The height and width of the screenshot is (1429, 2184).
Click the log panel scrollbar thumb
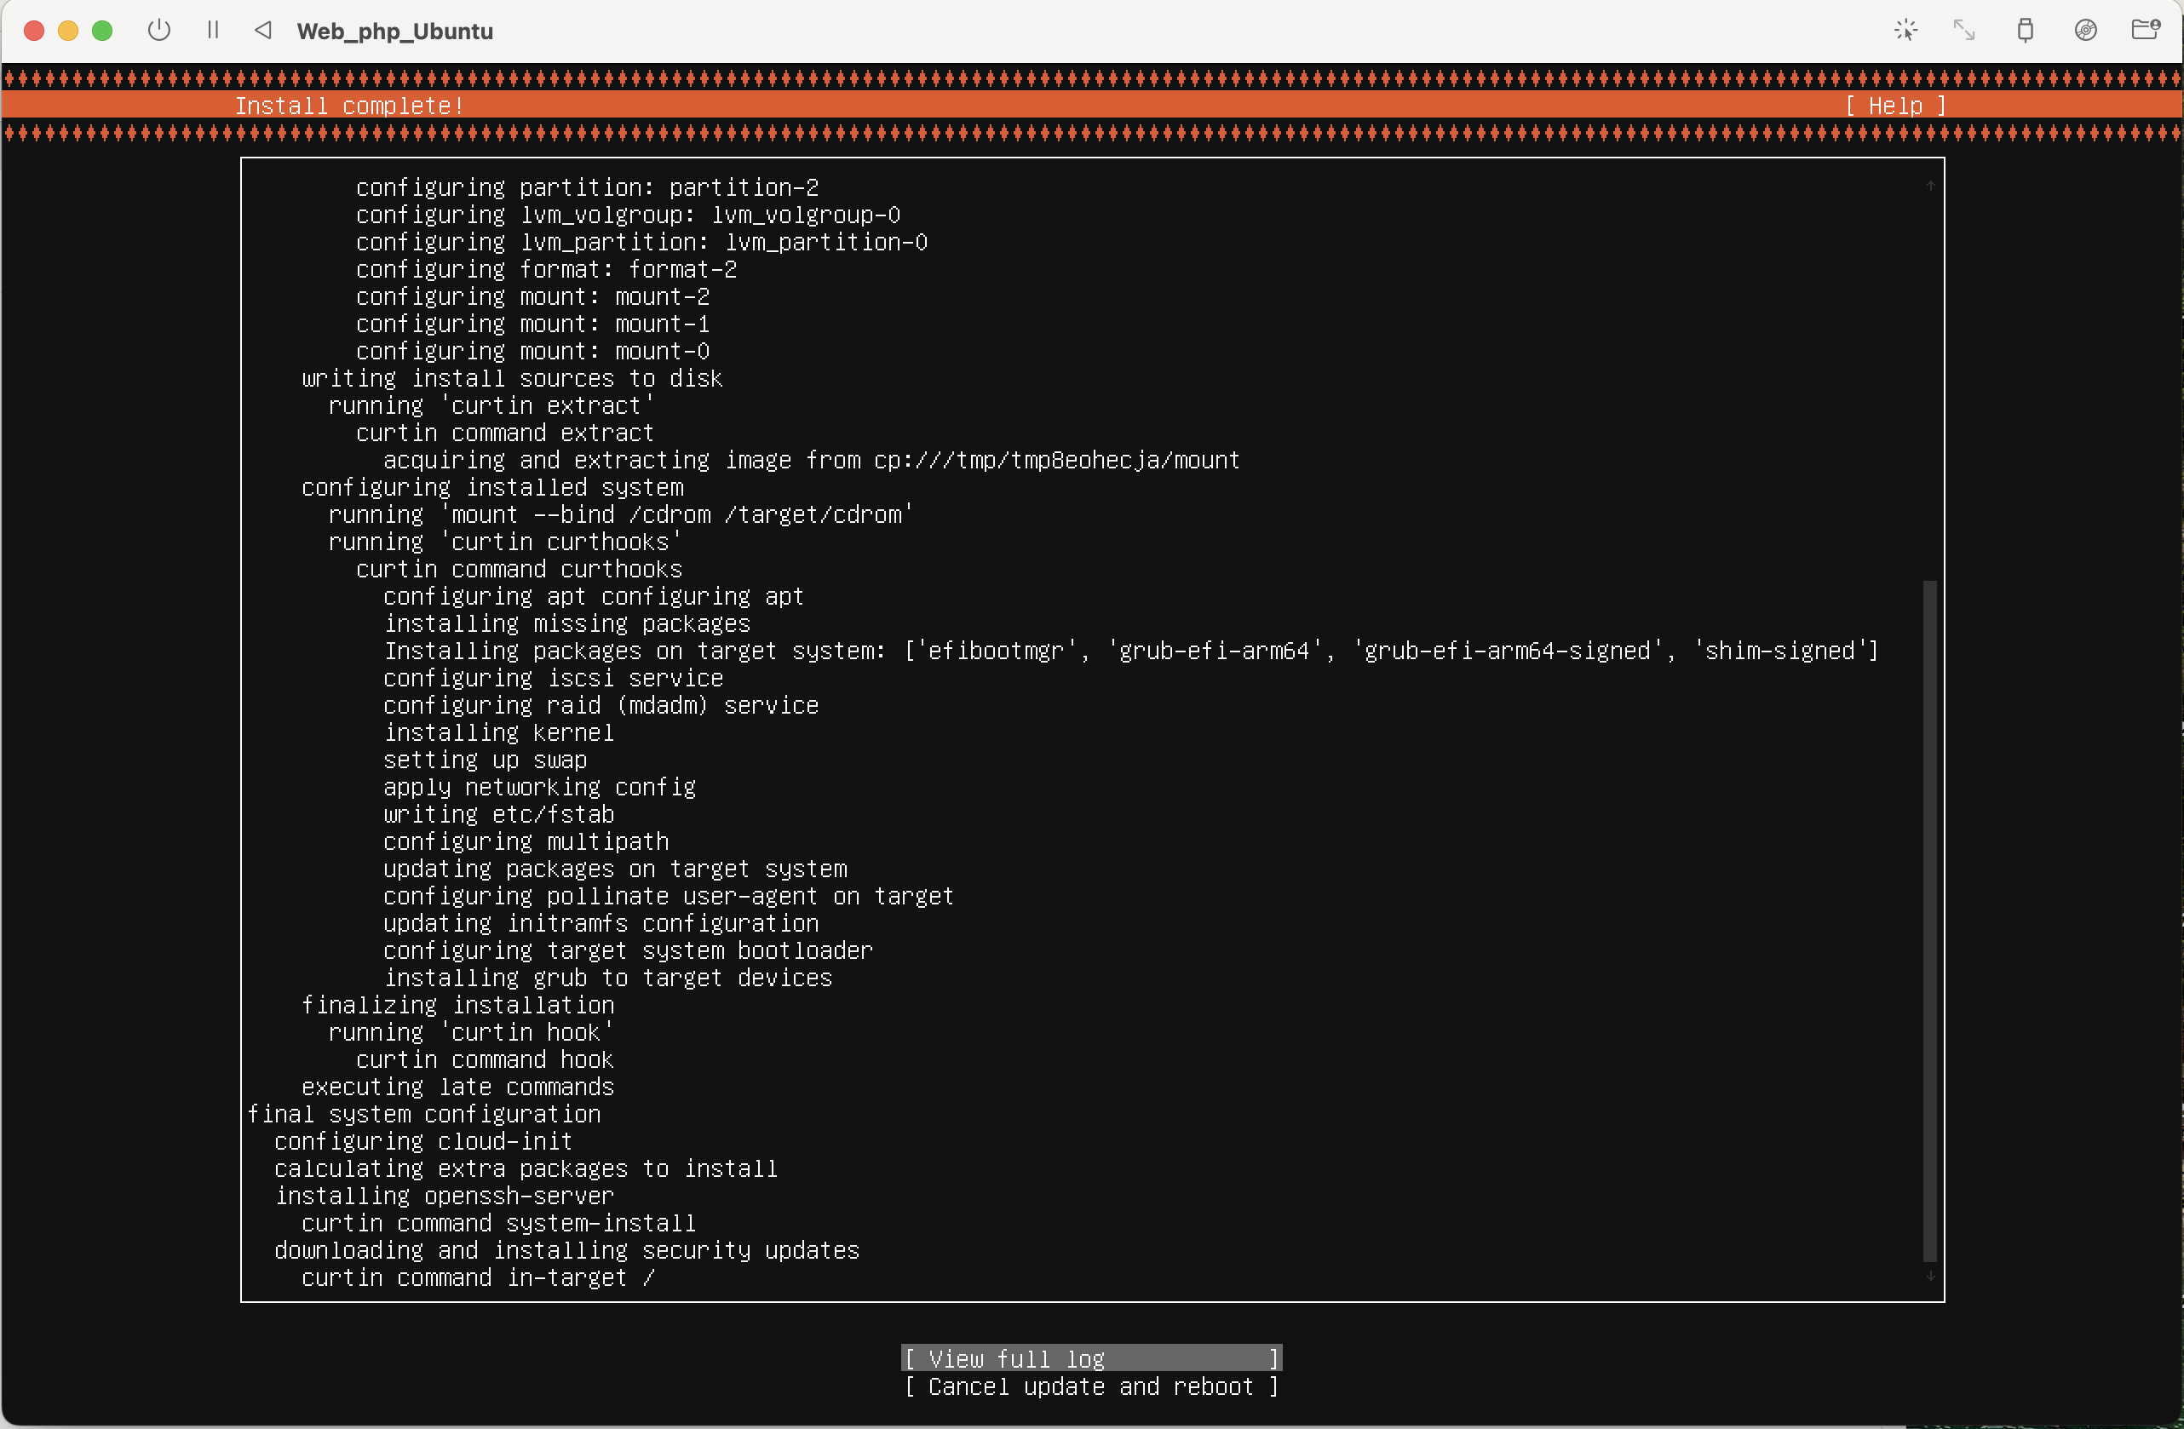1930,920
